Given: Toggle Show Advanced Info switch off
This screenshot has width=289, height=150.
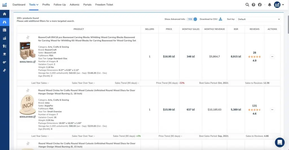Looking at the screenshot, I should [x=192, y=19].
